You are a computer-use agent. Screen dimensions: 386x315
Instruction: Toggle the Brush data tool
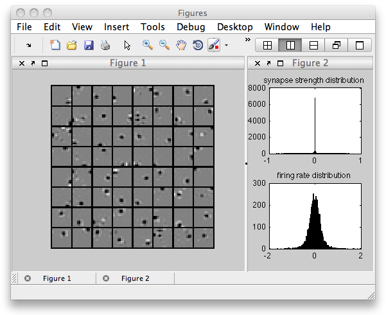tap(214, 46)
